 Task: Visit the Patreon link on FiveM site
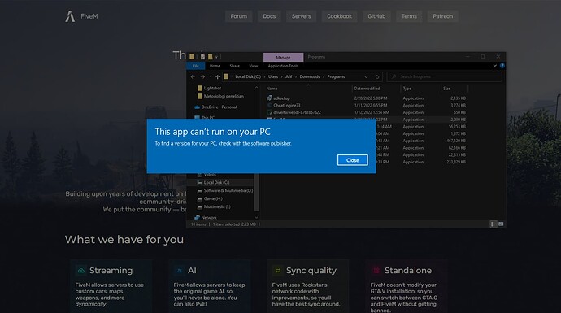(x=442, y=16)
